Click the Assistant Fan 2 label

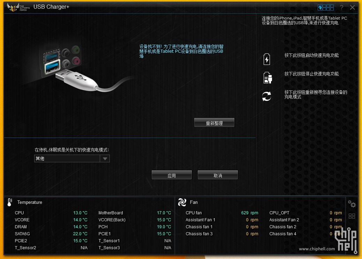284,220
